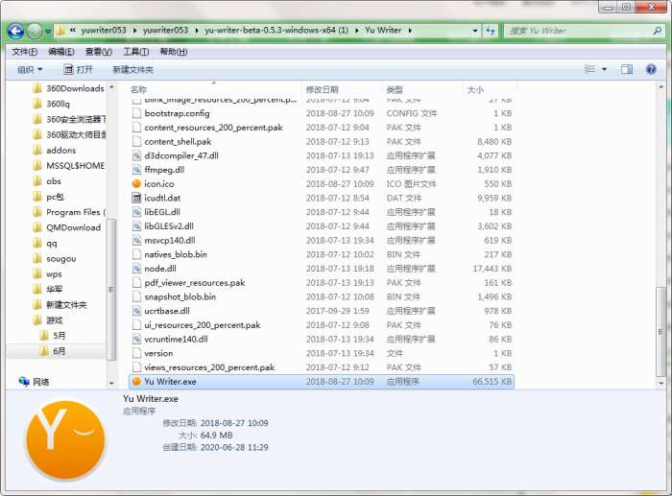
Task: Go back with the blue back arrow
Action: [16, 31]
